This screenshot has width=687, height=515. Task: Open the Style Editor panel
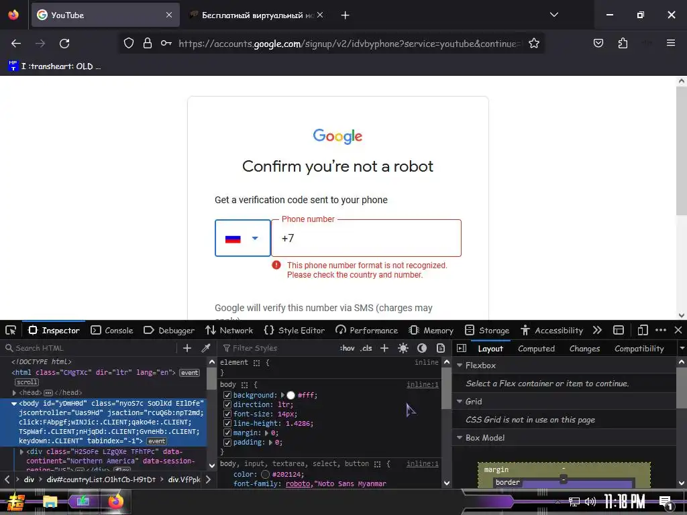[x=295, y=330]
